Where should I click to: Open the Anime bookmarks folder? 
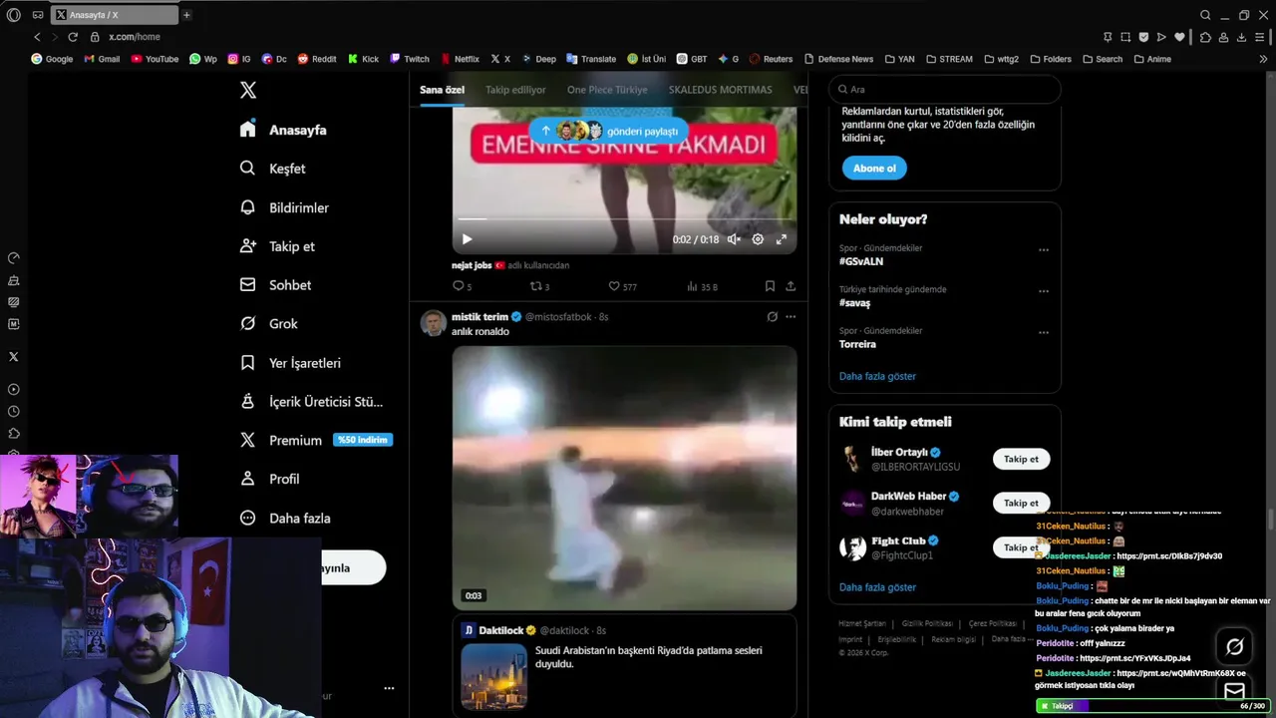pyautogui.click(x=1152, y=59)
